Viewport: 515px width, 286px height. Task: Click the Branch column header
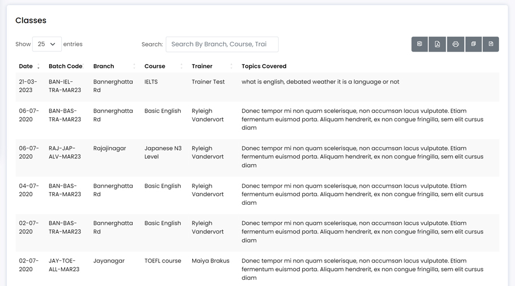tap(104, 66)
